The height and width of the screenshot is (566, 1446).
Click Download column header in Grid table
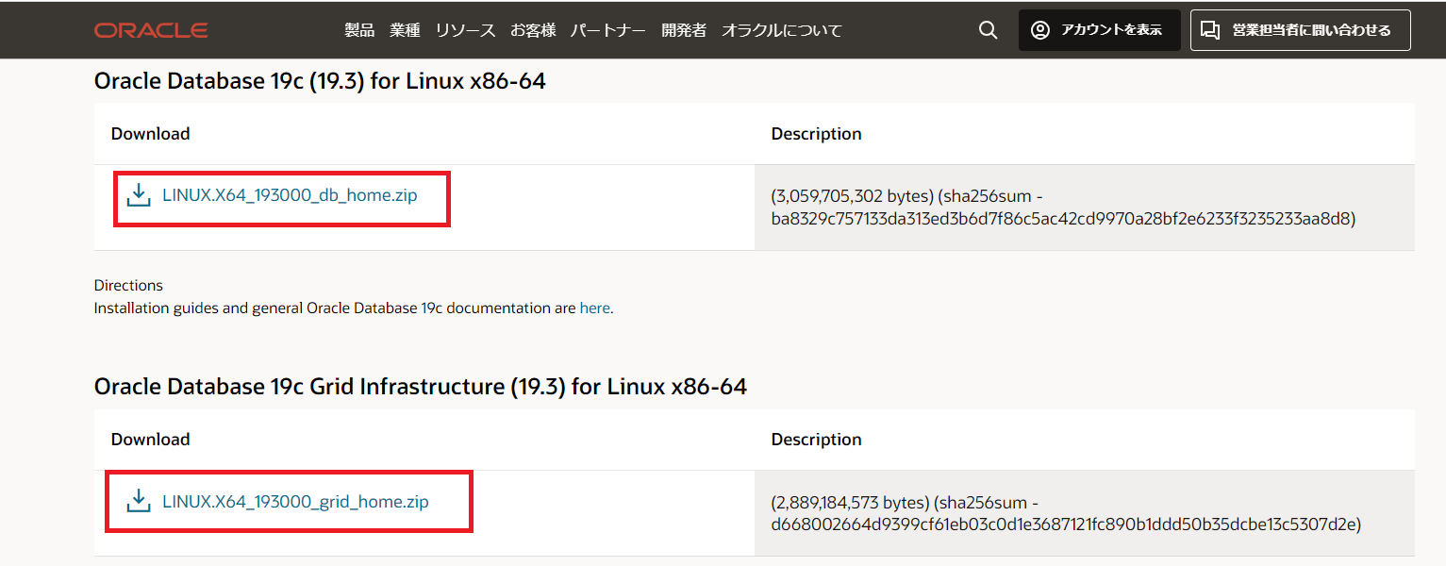151,440
